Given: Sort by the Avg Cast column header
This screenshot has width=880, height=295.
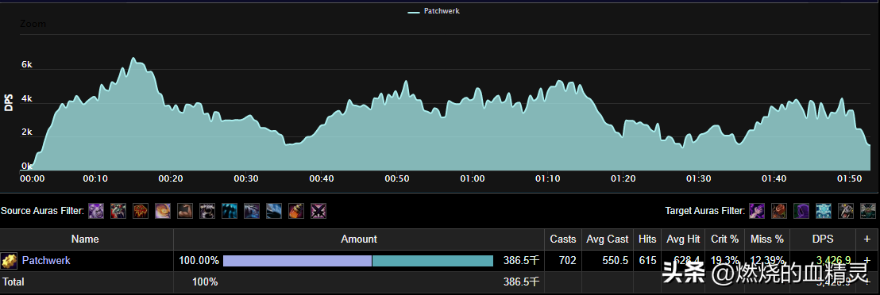Looking at the screenshot, I should coord(608,239).
